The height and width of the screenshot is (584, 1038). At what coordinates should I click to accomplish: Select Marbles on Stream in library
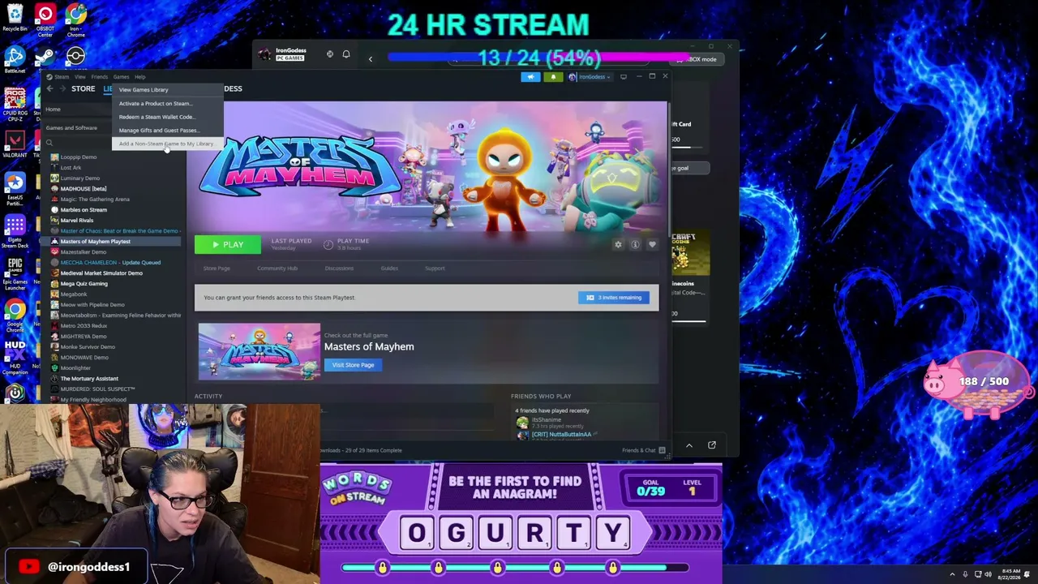coord(84,209)
